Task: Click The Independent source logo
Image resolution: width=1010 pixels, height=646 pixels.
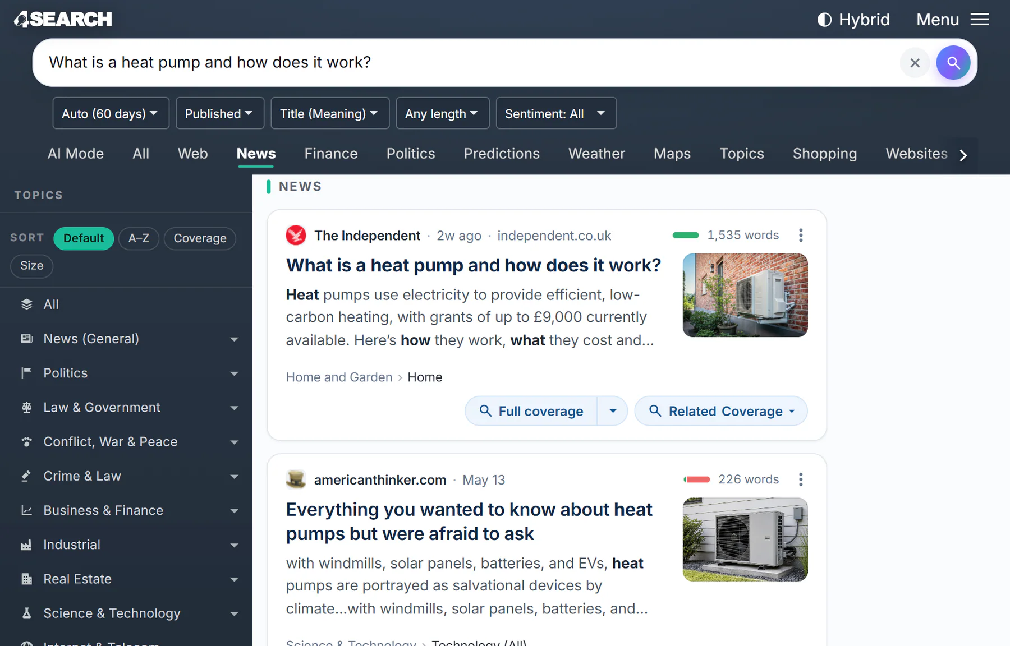Action: pos(296,236)
